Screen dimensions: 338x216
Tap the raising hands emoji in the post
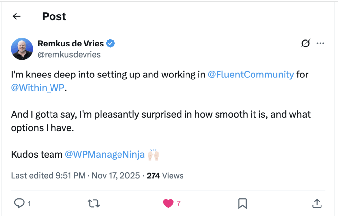(153, 154)
